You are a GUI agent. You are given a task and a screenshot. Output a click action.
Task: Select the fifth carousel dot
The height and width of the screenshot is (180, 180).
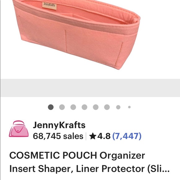(x=96, y=107)
